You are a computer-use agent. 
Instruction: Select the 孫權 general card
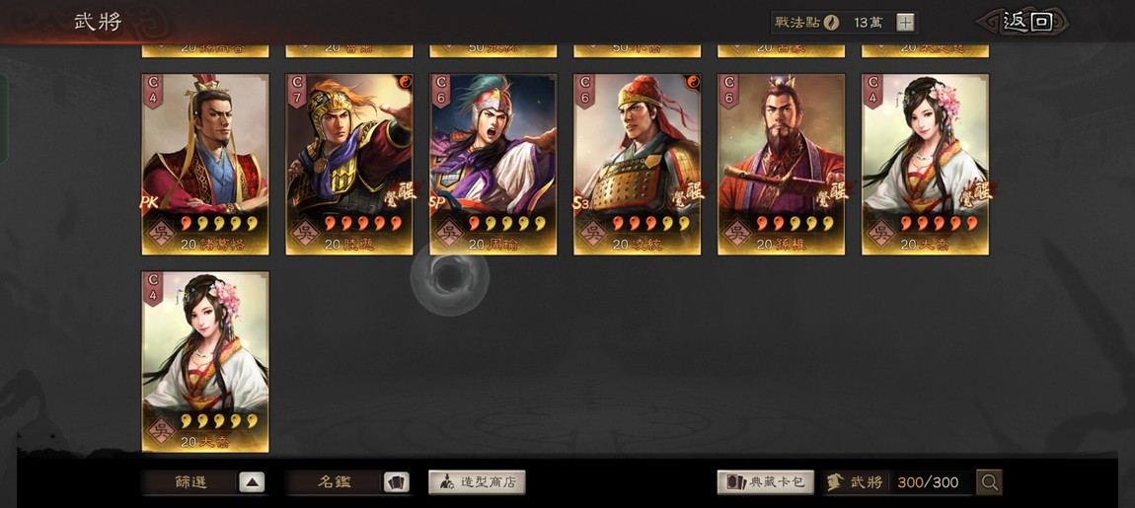point(781,165)
